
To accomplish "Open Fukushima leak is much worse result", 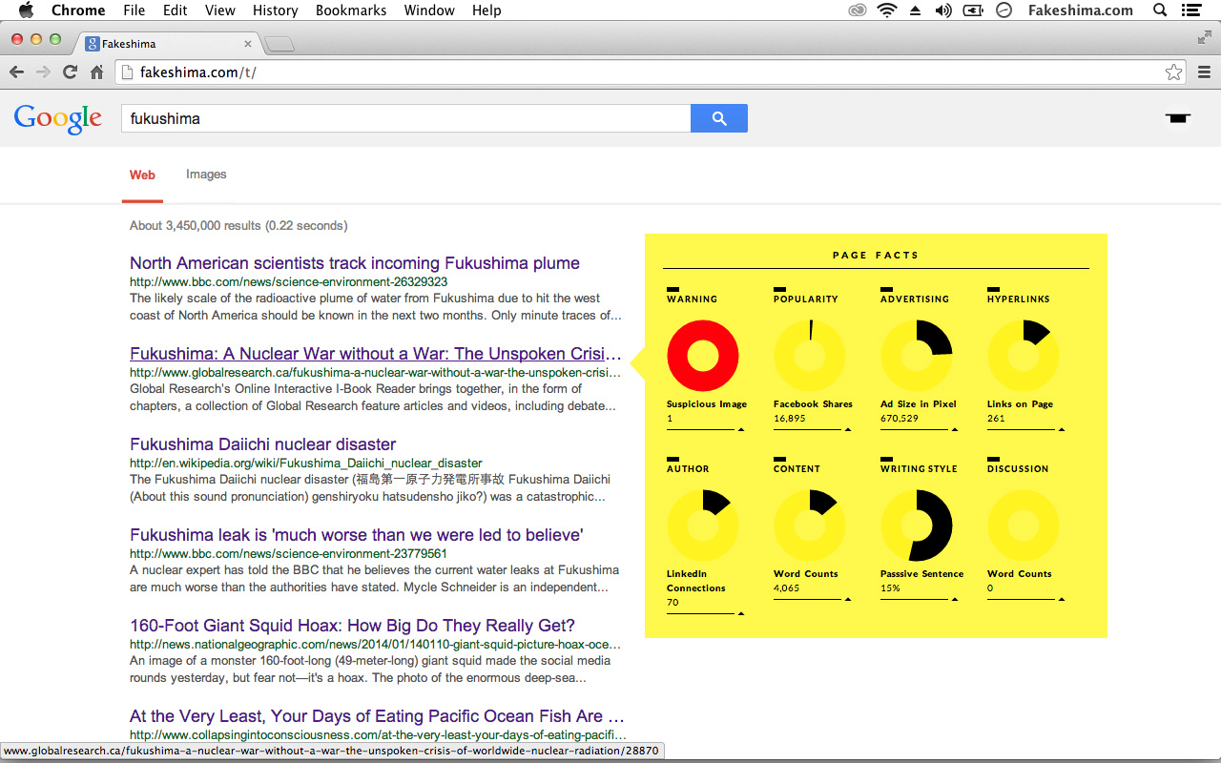I will (x=356, y=535).
